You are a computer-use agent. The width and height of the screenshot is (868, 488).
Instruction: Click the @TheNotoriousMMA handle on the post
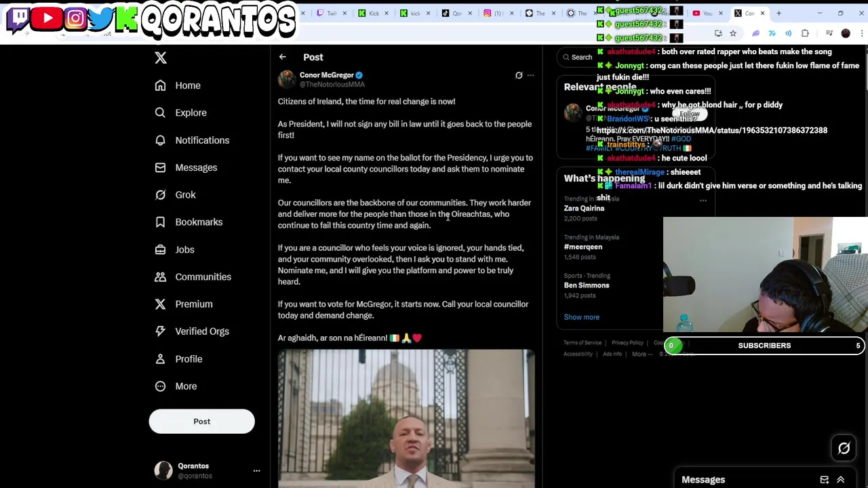point(332,85)
